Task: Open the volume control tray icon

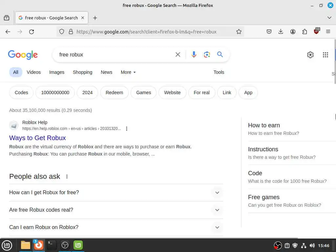Action: click(x=312, y=245)
